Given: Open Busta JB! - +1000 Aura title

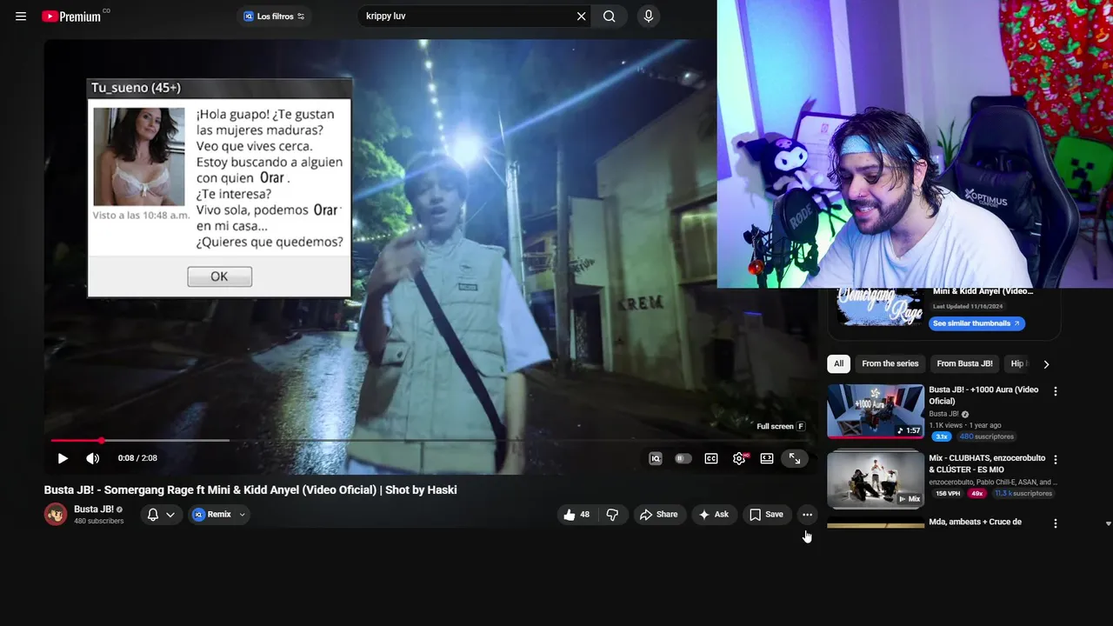Looking at the screenshot, I should [983, 395].
